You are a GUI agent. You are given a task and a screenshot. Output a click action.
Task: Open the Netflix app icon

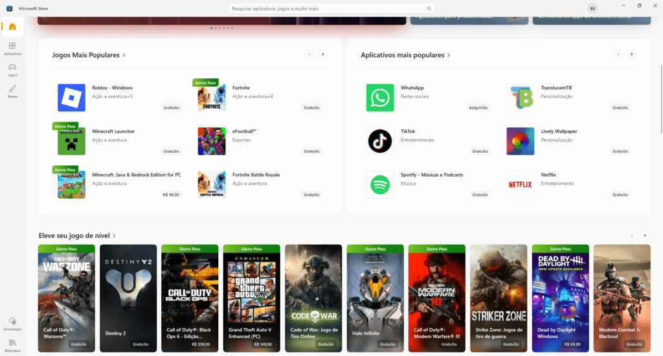[520, 184]
